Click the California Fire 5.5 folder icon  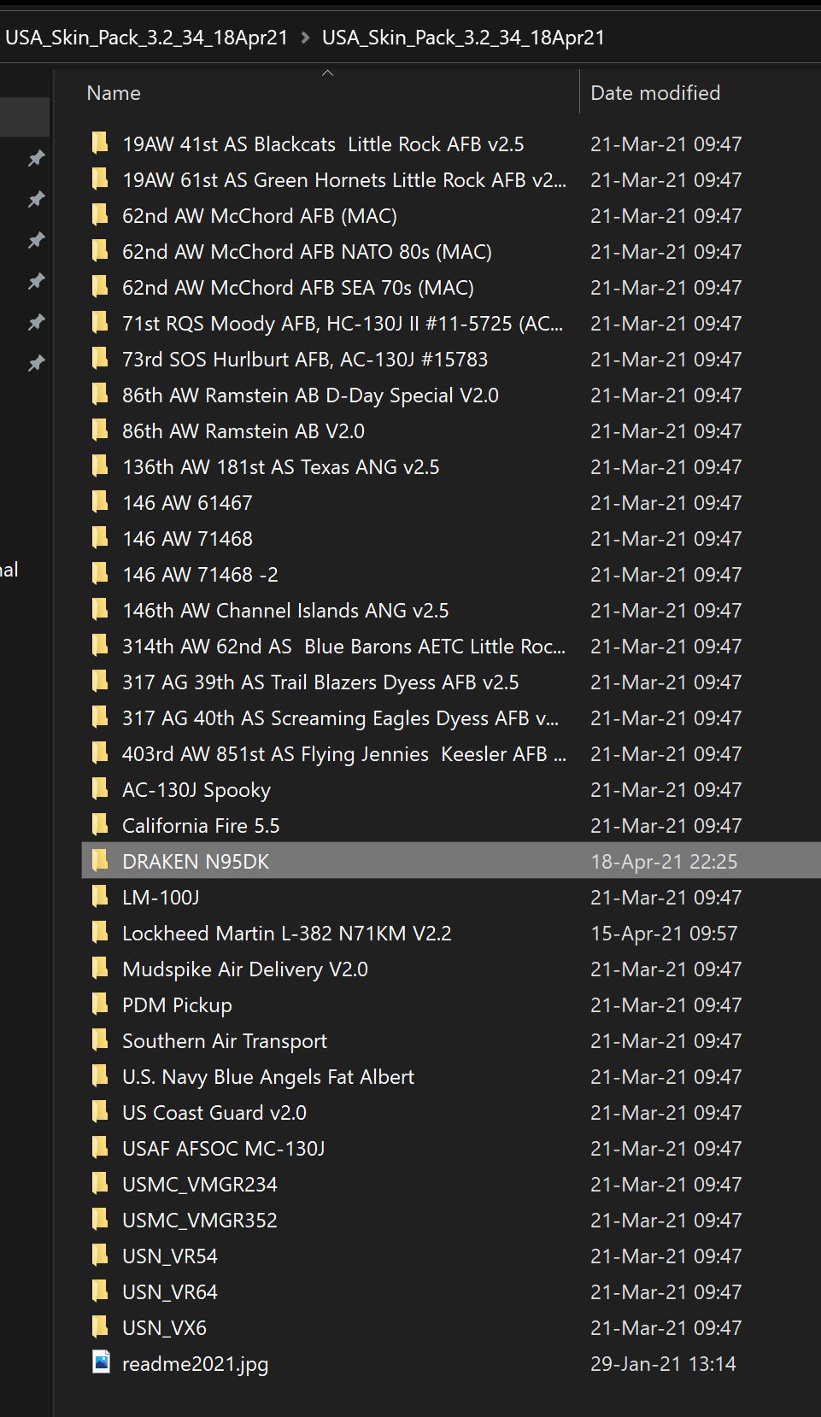point(100,825)
